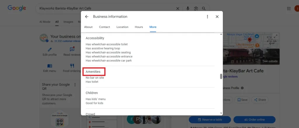Click the Edit menu book icon
The image size is (299, 128).
point(50,66)
